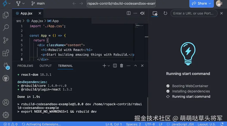The height and width of the screenshot is (126, 227).
Task: Open terminal panel more actions ellipsis
Action: point(129,66)
